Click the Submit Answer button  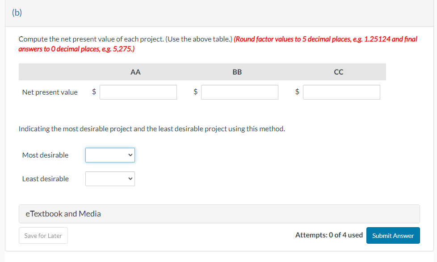[x=393, y=235]
